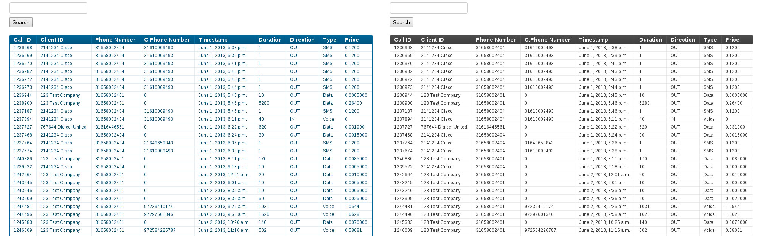Click 767644 Digicel United in the blue table
Viewport: 761px width, 236px height.
64,127
